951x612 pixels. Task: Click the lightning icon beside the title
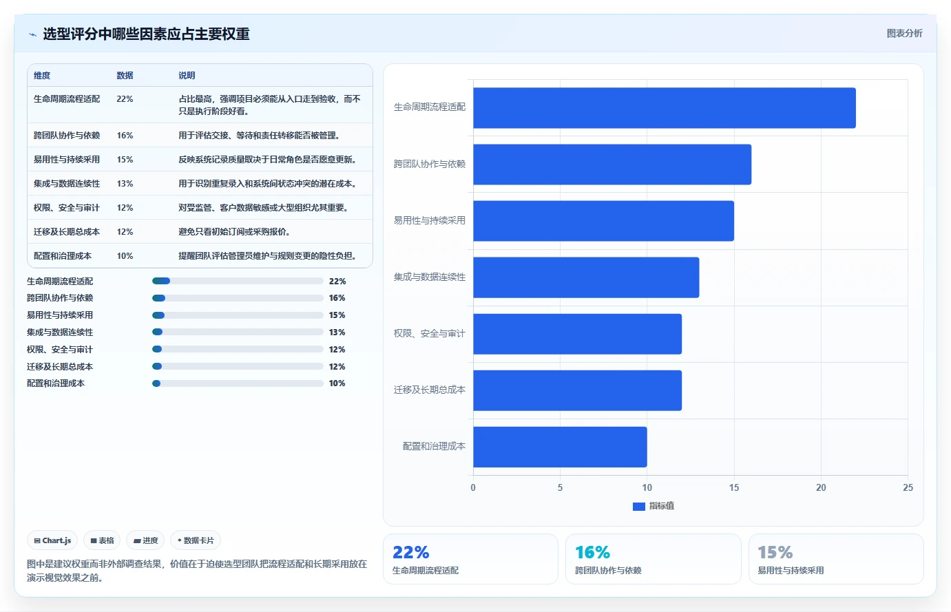pyautogui.click(x=32, y=34)
